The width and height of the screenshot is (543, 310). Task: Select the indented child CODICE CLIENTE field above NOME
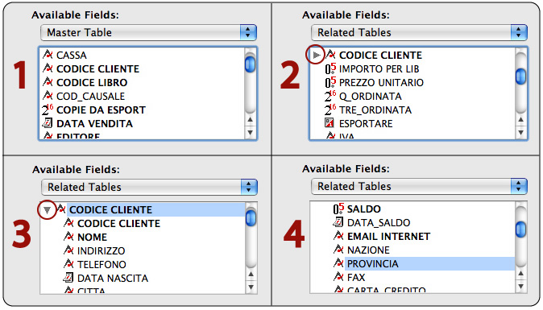118,224
